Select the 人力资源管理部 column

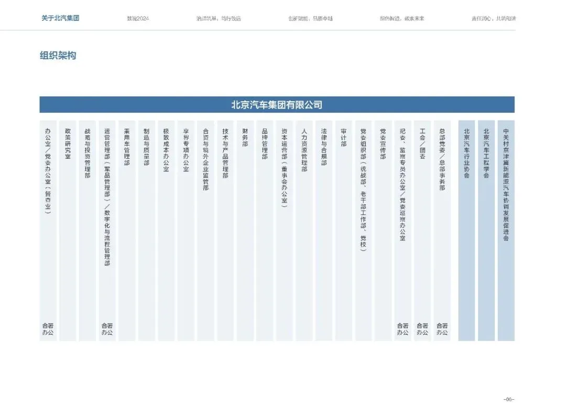tap(304, 231)
